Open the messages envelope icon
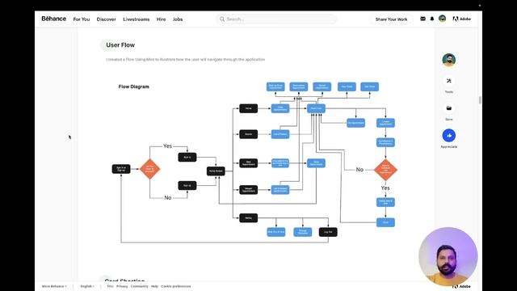The height and width of the screenshot is (291, 517). (422, 19)
